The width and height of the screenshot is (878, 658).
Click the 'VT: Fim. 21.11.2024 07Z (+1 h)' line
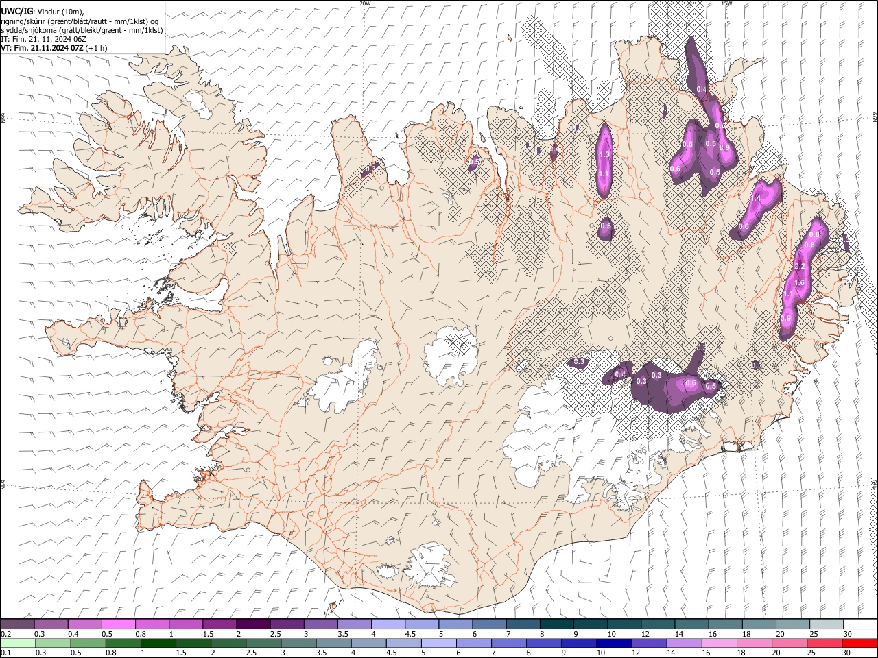(x=54, y=48)
